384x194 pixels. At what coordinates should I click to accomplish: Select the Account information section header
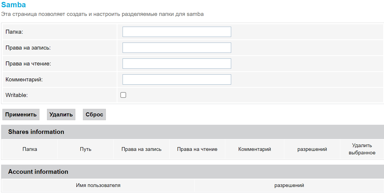tap(38, 172)
